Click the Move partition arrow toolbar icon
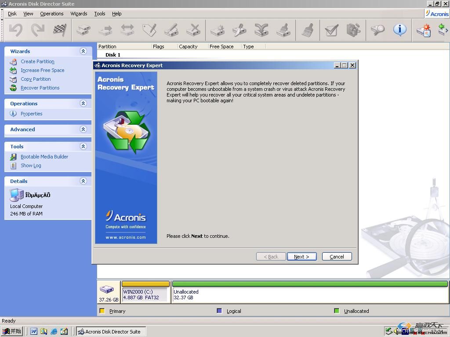450x337 pixels. [x=105, y=30]
